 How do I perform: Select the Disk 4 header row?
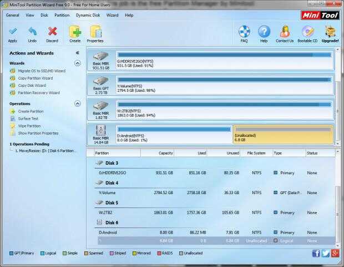pyautogui.click(x=215, y=183)
